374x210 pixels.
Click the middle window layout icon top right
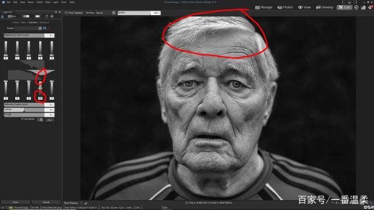point(349,2)
